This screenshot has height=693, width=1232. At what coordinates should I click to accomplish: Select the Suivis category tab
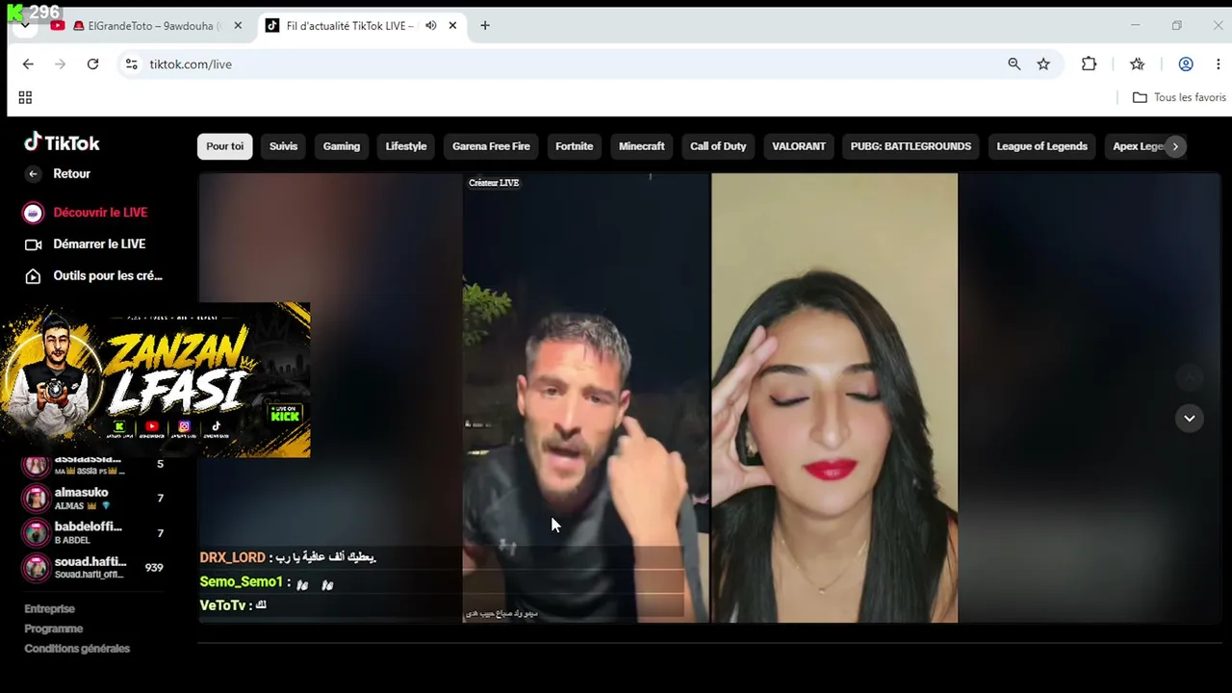283,146
